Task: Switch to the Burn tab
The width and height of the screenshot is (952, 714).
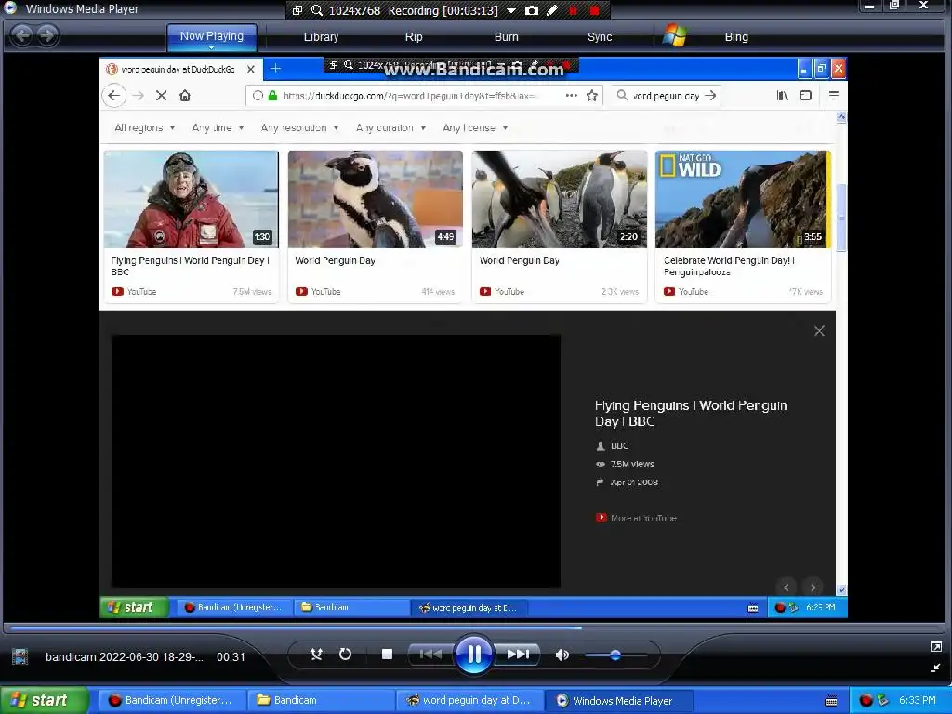Action: [x=507, y=37]
